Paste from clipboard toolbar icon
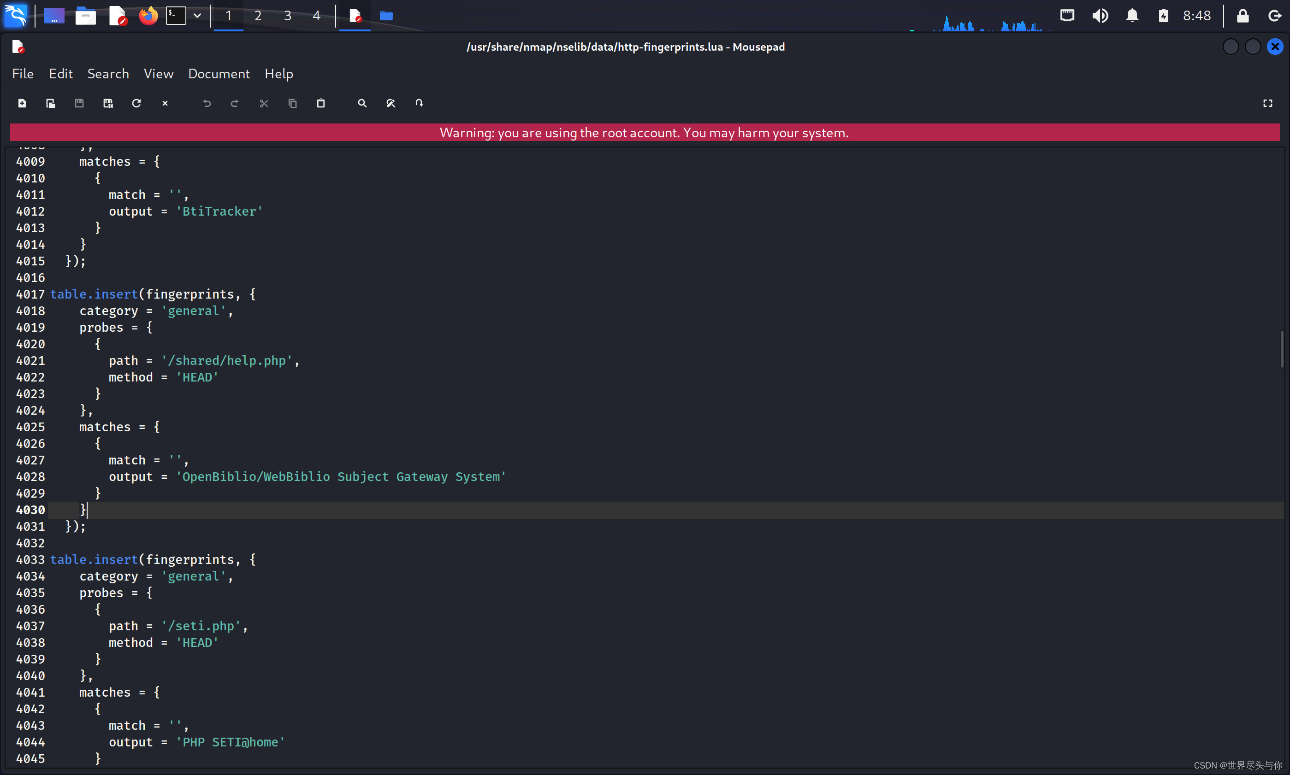The image size is (1290, 775). (x=321, y=103)
